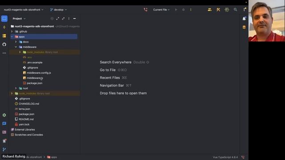285x160 pixels.
Task: Toggle the Project tool window button
Action: 4,19
